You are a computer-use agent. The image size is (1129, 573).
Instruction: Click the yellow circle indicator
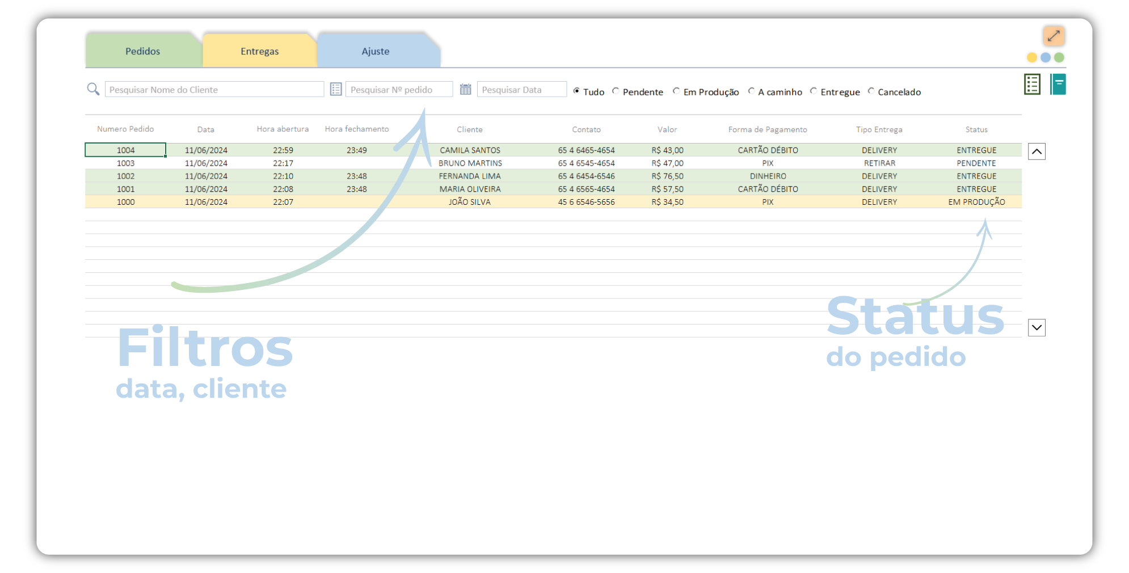click(x=1032, y=57)
